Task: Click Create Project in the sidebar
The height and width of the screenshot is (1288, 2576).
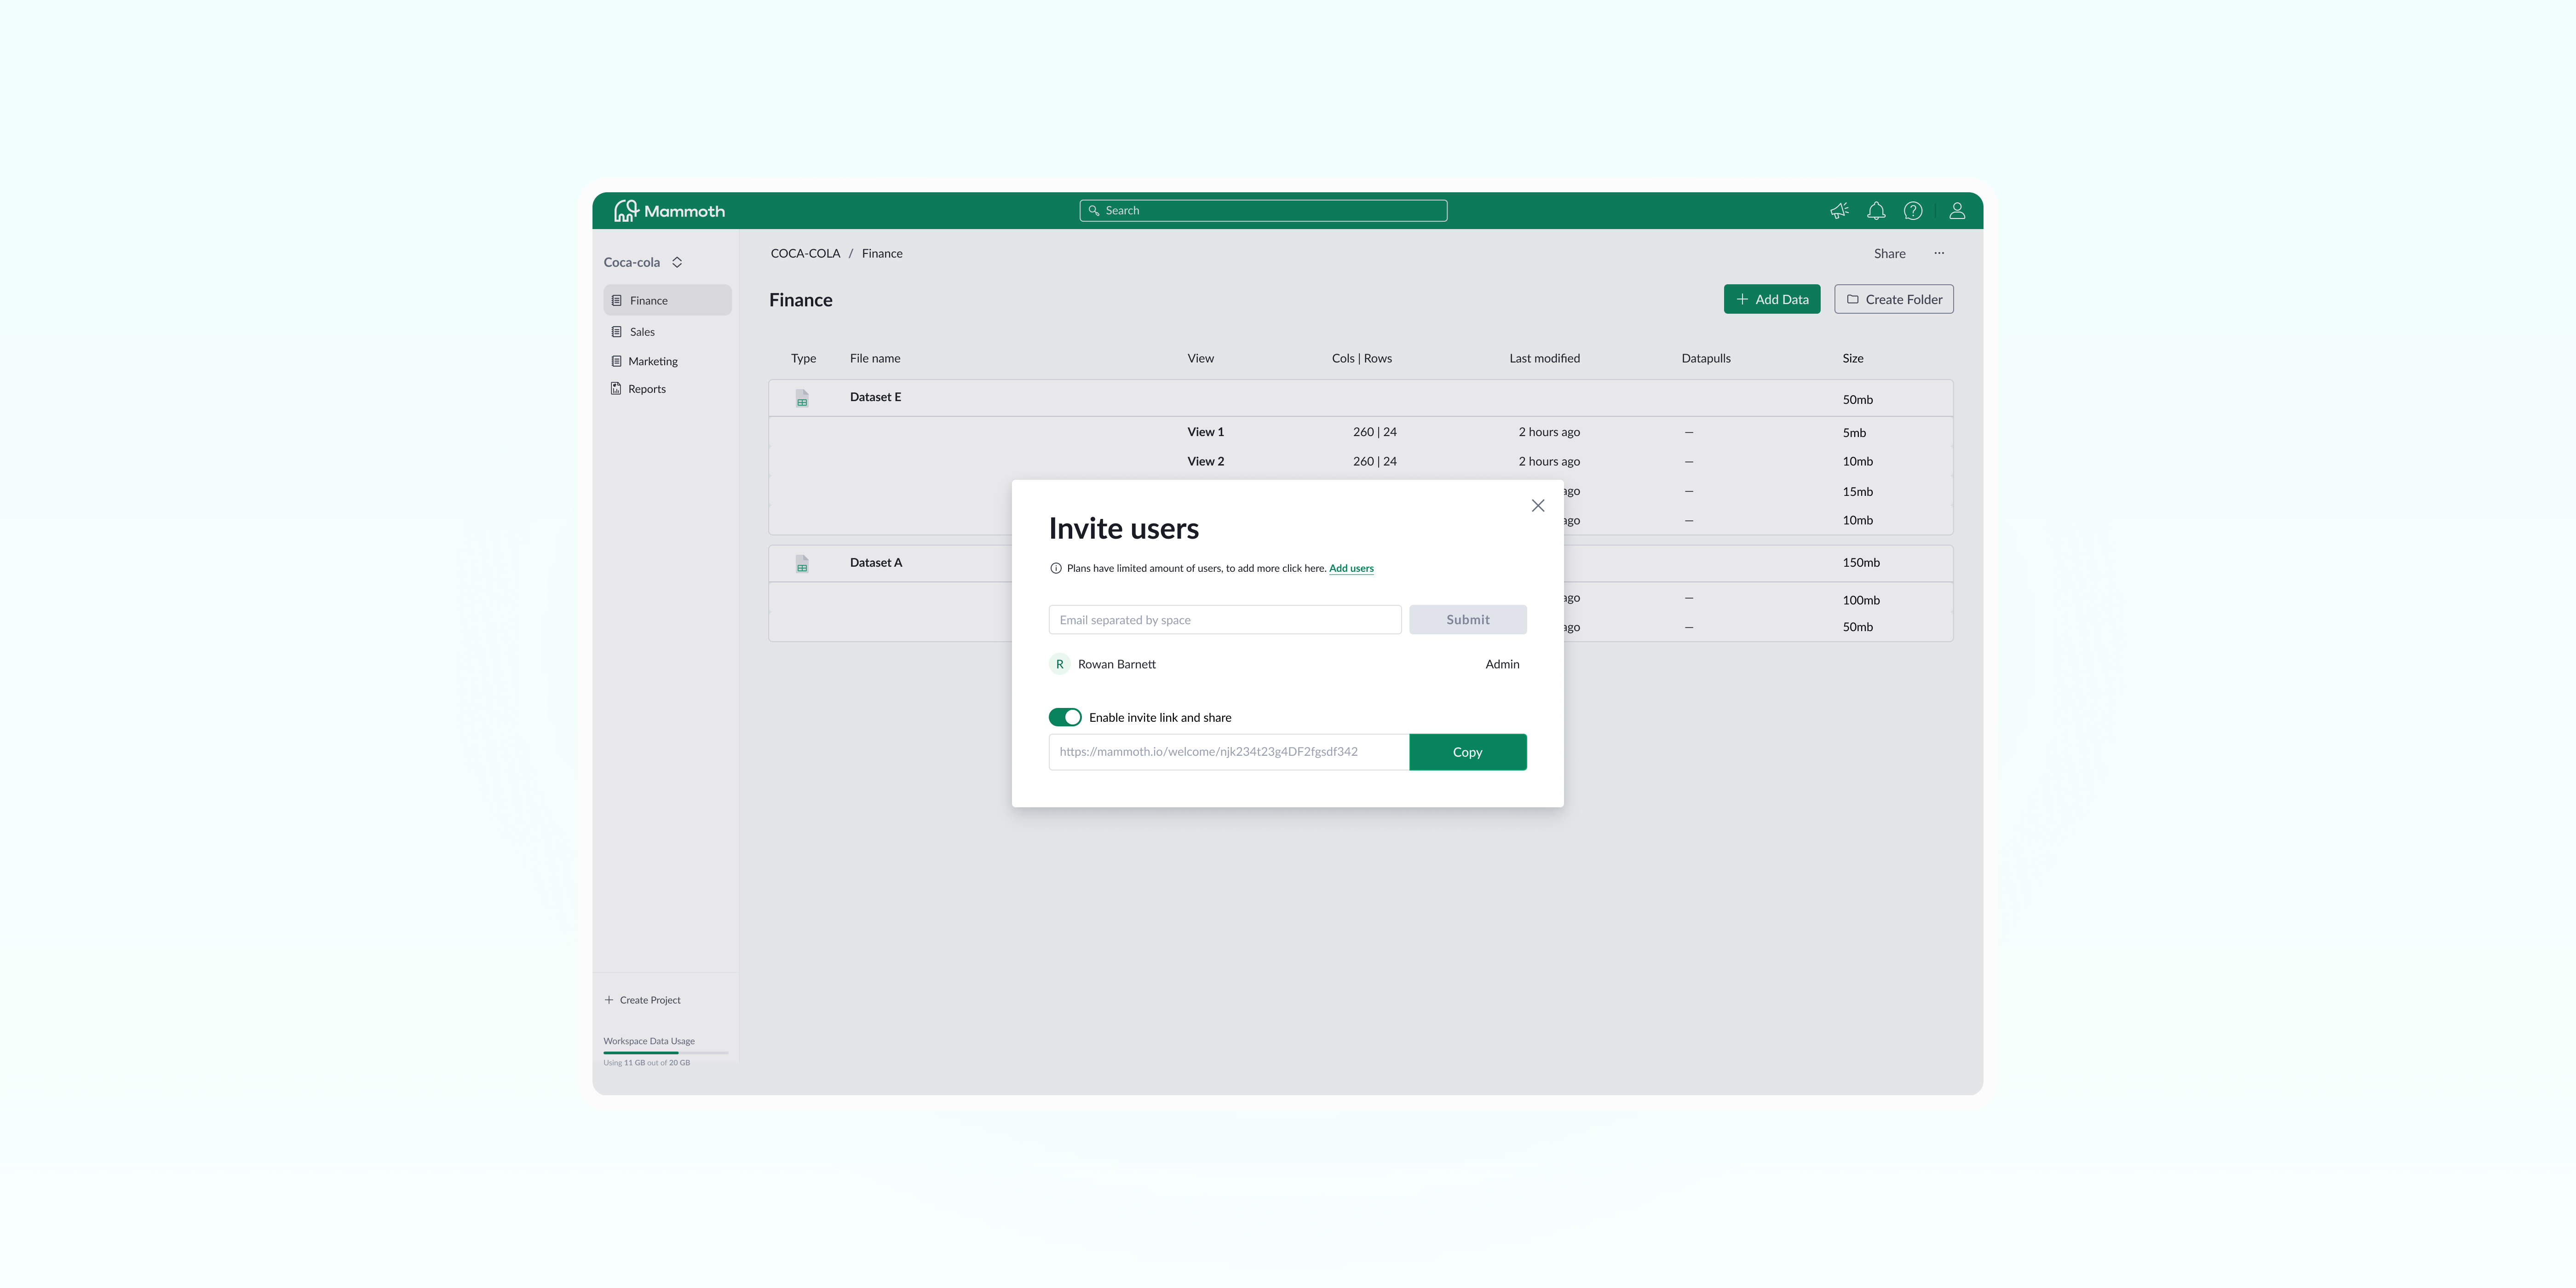Action: 642,1000
